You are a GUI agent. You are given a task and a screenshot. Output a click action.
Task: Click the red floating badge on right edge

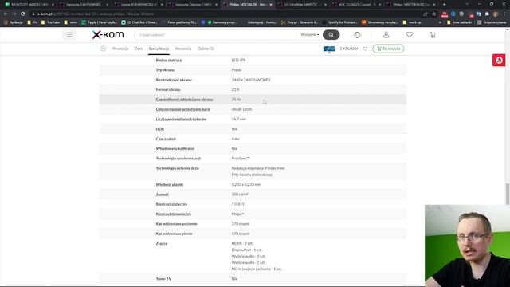tap(499, 61)
